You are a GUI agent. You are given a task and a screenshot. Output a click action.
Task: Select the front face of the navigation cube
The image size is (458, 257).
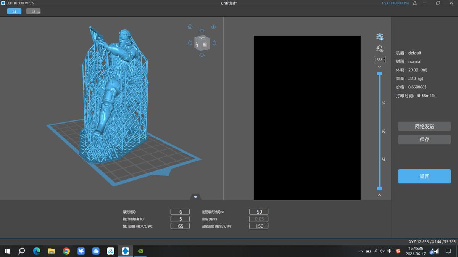click(205, 44)
